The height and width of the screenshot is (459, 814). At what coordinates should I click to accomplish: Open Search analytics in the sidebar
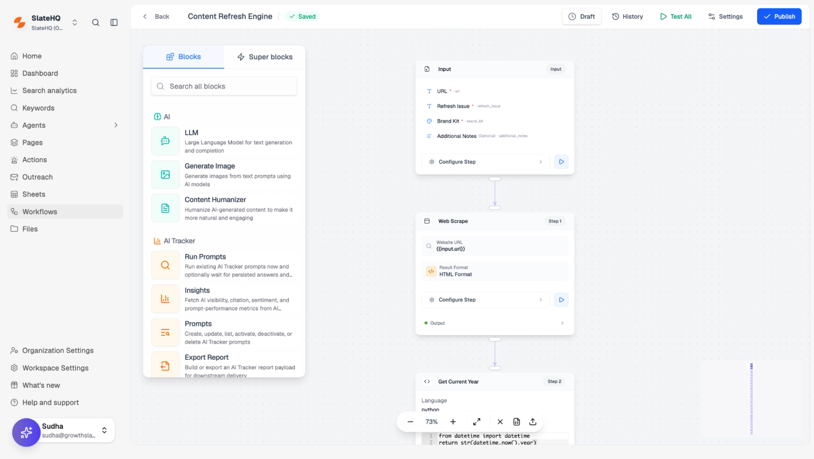(65, 91)
